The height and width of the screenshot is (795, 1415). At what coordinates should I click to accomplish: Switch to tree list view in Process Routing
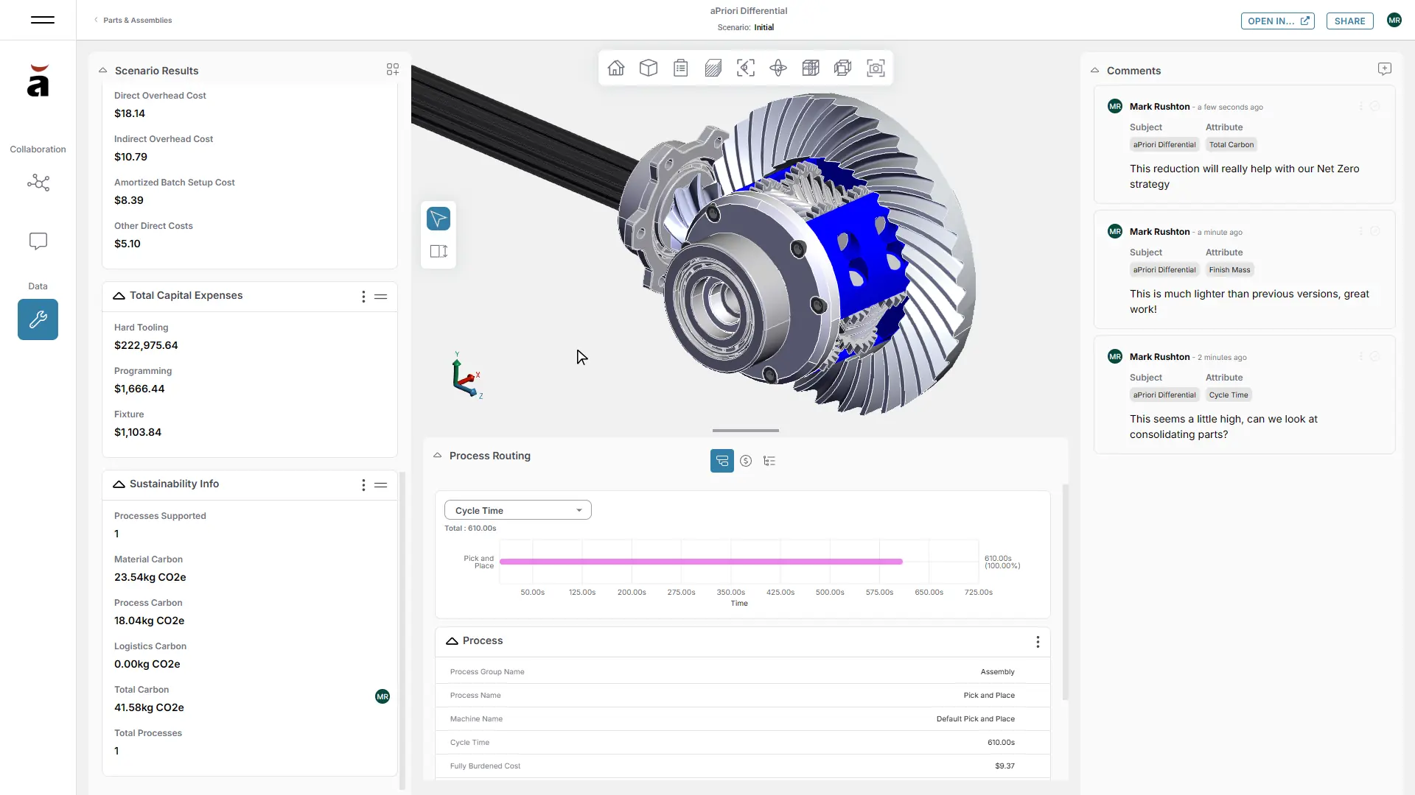point(769,461)
